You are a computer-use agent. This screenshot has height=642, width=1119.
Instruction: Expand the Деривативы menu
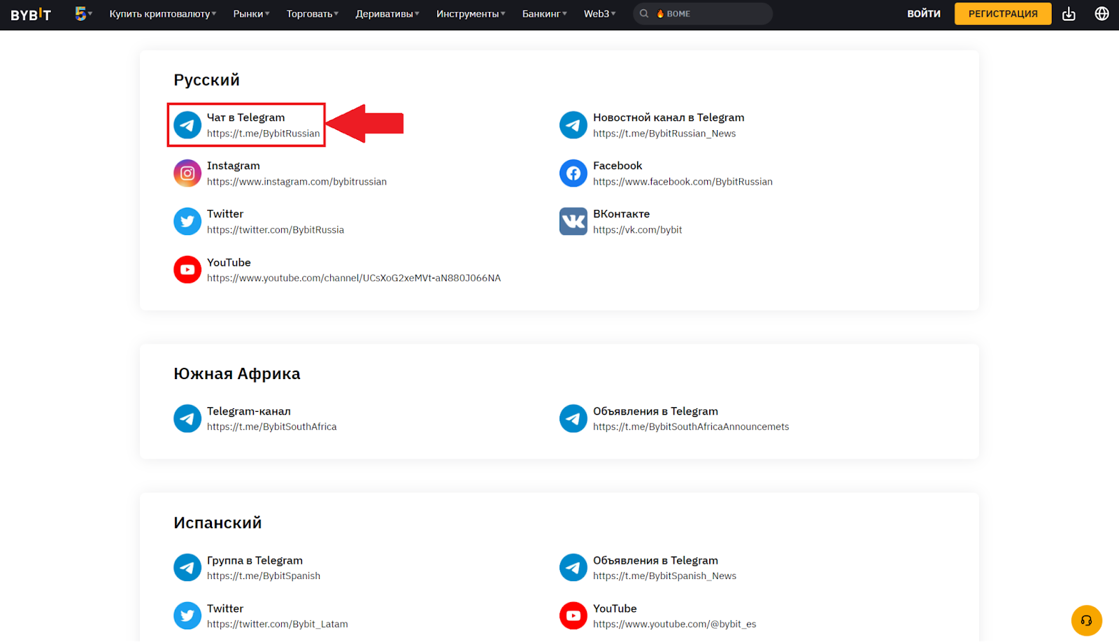387,14
